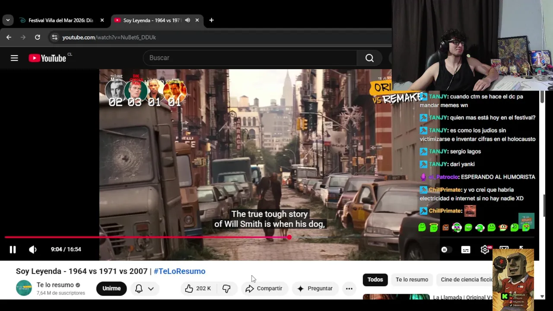Close the Soy Leyenda tab
Viewport: 553px width, 311px height.
[197, 20]
